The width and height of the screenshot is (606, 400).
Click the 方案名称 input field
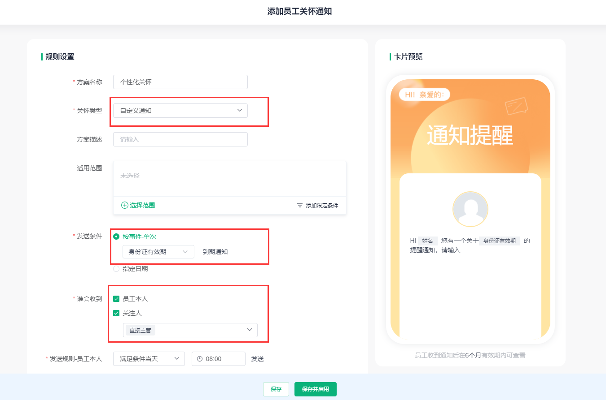pos(180,82)
